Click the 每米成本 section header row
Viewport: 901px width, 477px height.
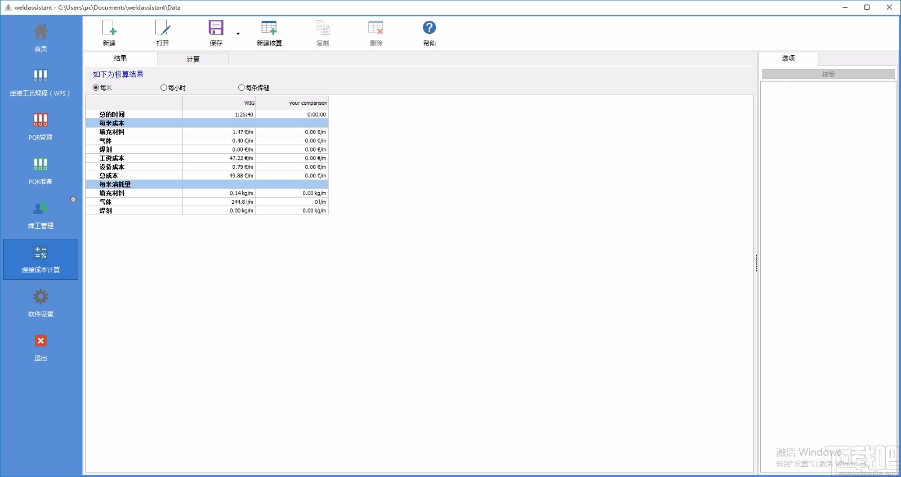207,123
